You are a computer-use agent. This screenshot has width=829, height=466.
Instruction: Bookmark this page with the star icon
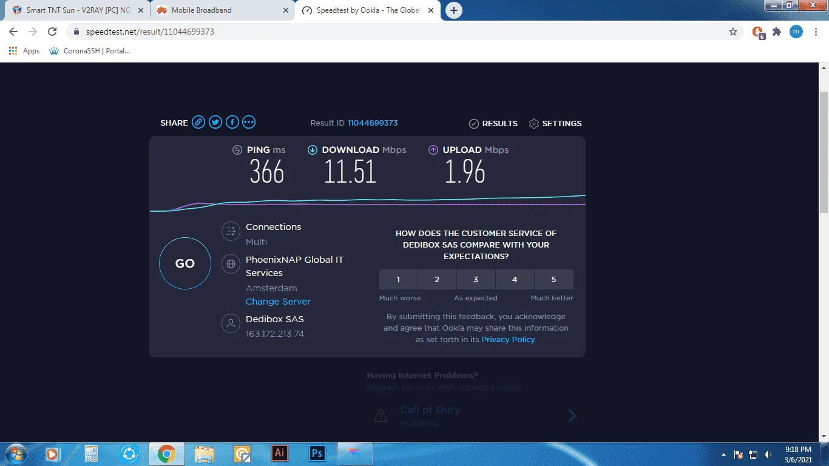click(733, 32)
